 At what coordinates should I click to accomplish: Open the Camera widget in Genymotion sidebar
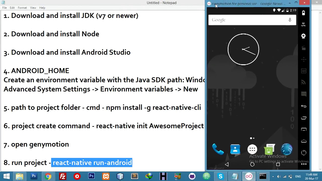[x=304, y=36]
